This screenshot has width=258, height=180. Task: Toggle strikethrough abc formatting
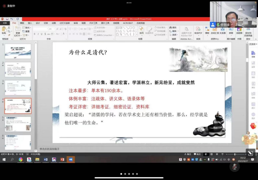click(x=48, y=34)
